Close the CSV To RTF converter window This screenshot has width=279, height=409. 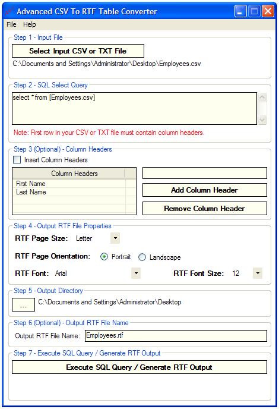point(268,11)
